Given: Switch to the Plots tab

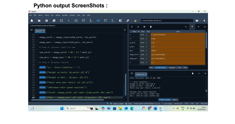Looking at the screenshot, I should click(179, 68).
